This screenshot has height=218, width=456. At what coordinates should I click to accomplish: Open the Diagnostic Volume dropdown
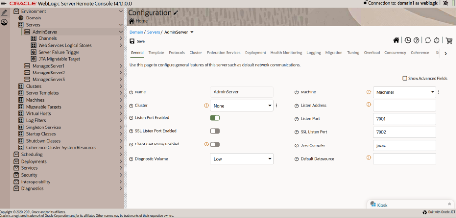coord(242,159)
